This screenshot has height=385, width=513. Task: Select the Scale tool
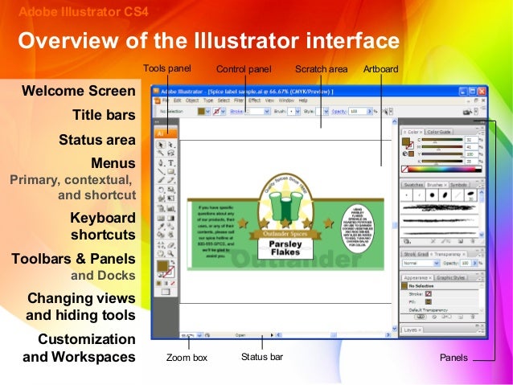coord(170,190)
